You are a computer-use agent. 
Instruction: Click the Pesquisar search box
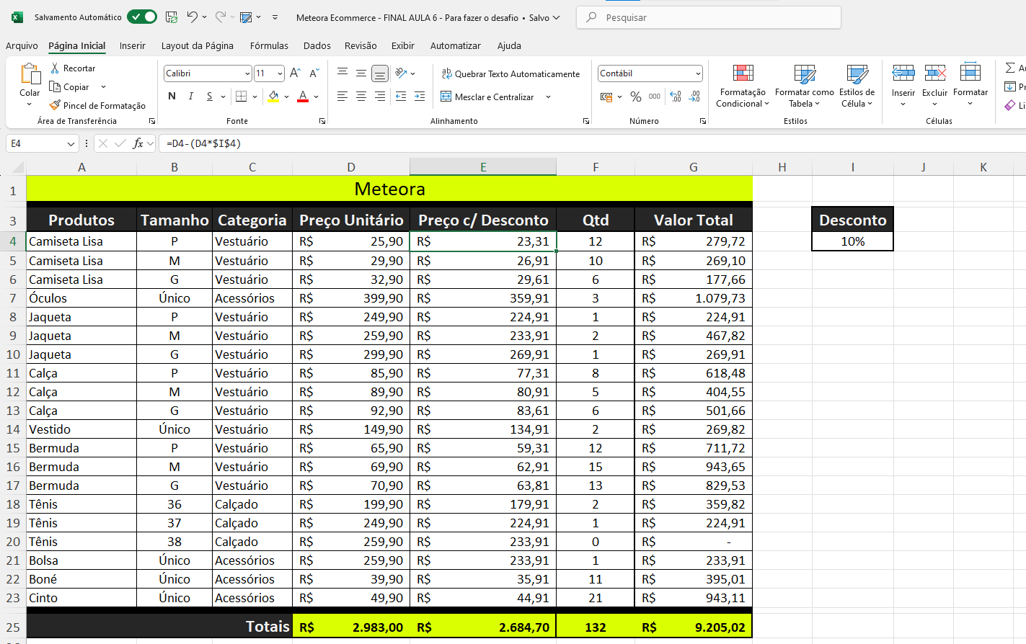[x=709, y=17]
